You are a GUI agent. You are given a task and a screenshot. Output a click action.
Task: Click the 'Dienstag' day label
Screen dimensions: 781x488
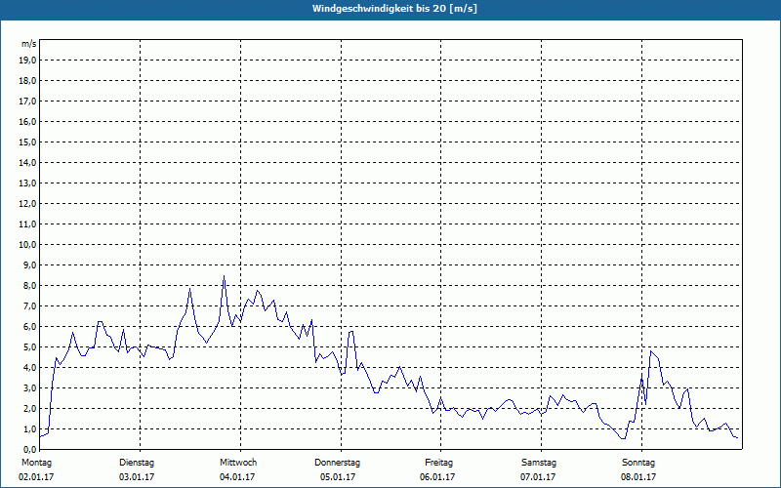click(x=137, y=463)
